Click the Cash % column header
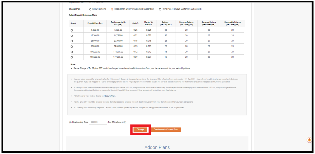The image size is (315, 154). 135,23
